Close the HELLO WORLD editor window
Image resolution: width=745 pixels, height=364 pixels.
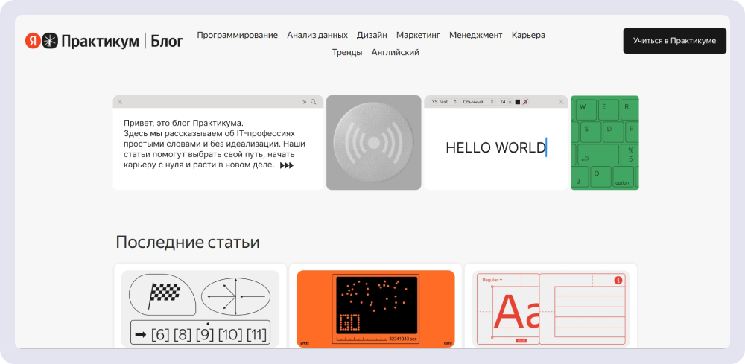point(561,102)
